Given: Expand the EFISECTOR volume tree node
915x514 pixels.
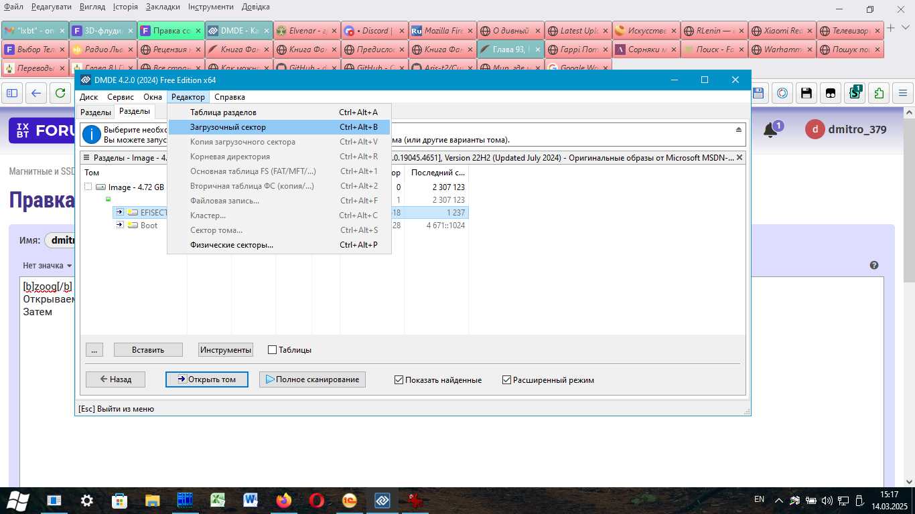Looking at the screenshot, I should (x=120, y=212).
